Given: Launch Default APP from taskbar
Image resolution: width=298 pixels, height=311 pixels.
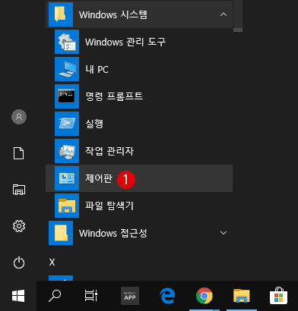Looking at the screenshot, I should pyautogui.click(x=130, y=296).
